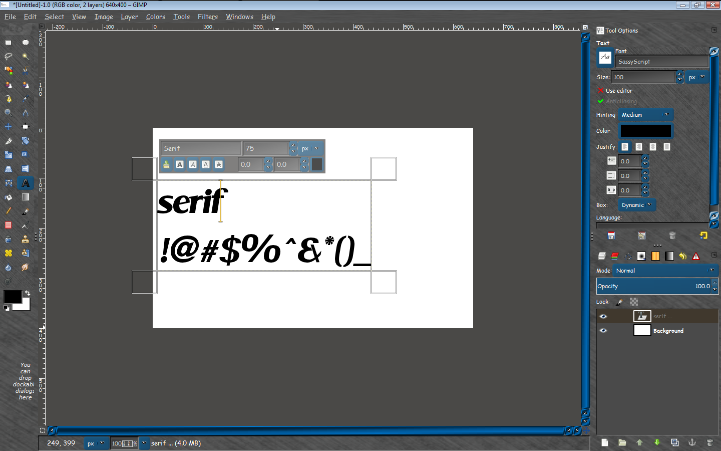Expand the layer Mode Normal dropdown
This screenshot has width=721, height=451.
665,271
